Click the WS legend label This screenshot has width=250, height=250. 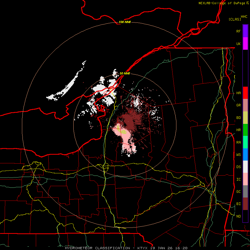point(238,155)
